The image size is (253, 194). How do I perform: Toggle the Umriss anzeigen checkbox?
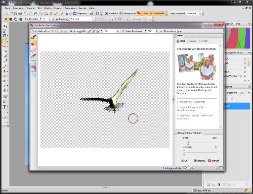(162, 31)
